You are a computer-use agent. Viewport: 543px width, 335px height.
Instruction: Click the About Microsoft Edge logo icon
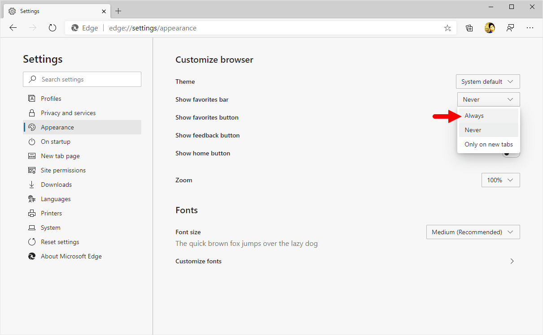click(x=31, y=256)
